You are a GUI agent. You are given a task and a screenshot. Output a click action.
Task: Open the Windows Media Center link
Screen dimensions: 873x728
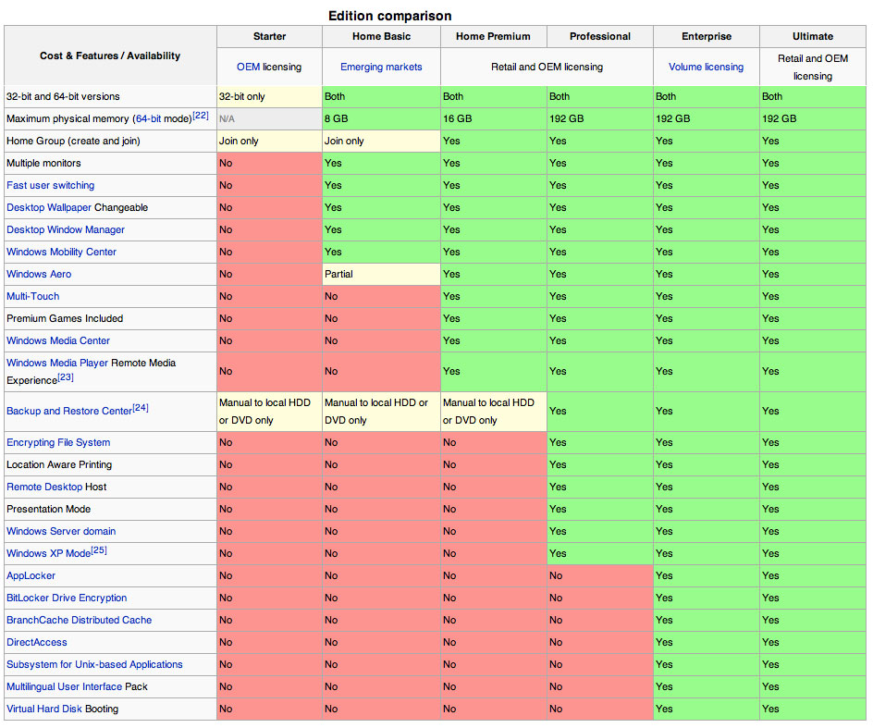[x=58, y=341]
